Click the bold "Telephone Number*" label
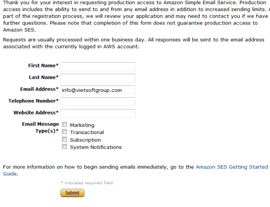Screen dimensions: 270x207 (x=33, y=101)
